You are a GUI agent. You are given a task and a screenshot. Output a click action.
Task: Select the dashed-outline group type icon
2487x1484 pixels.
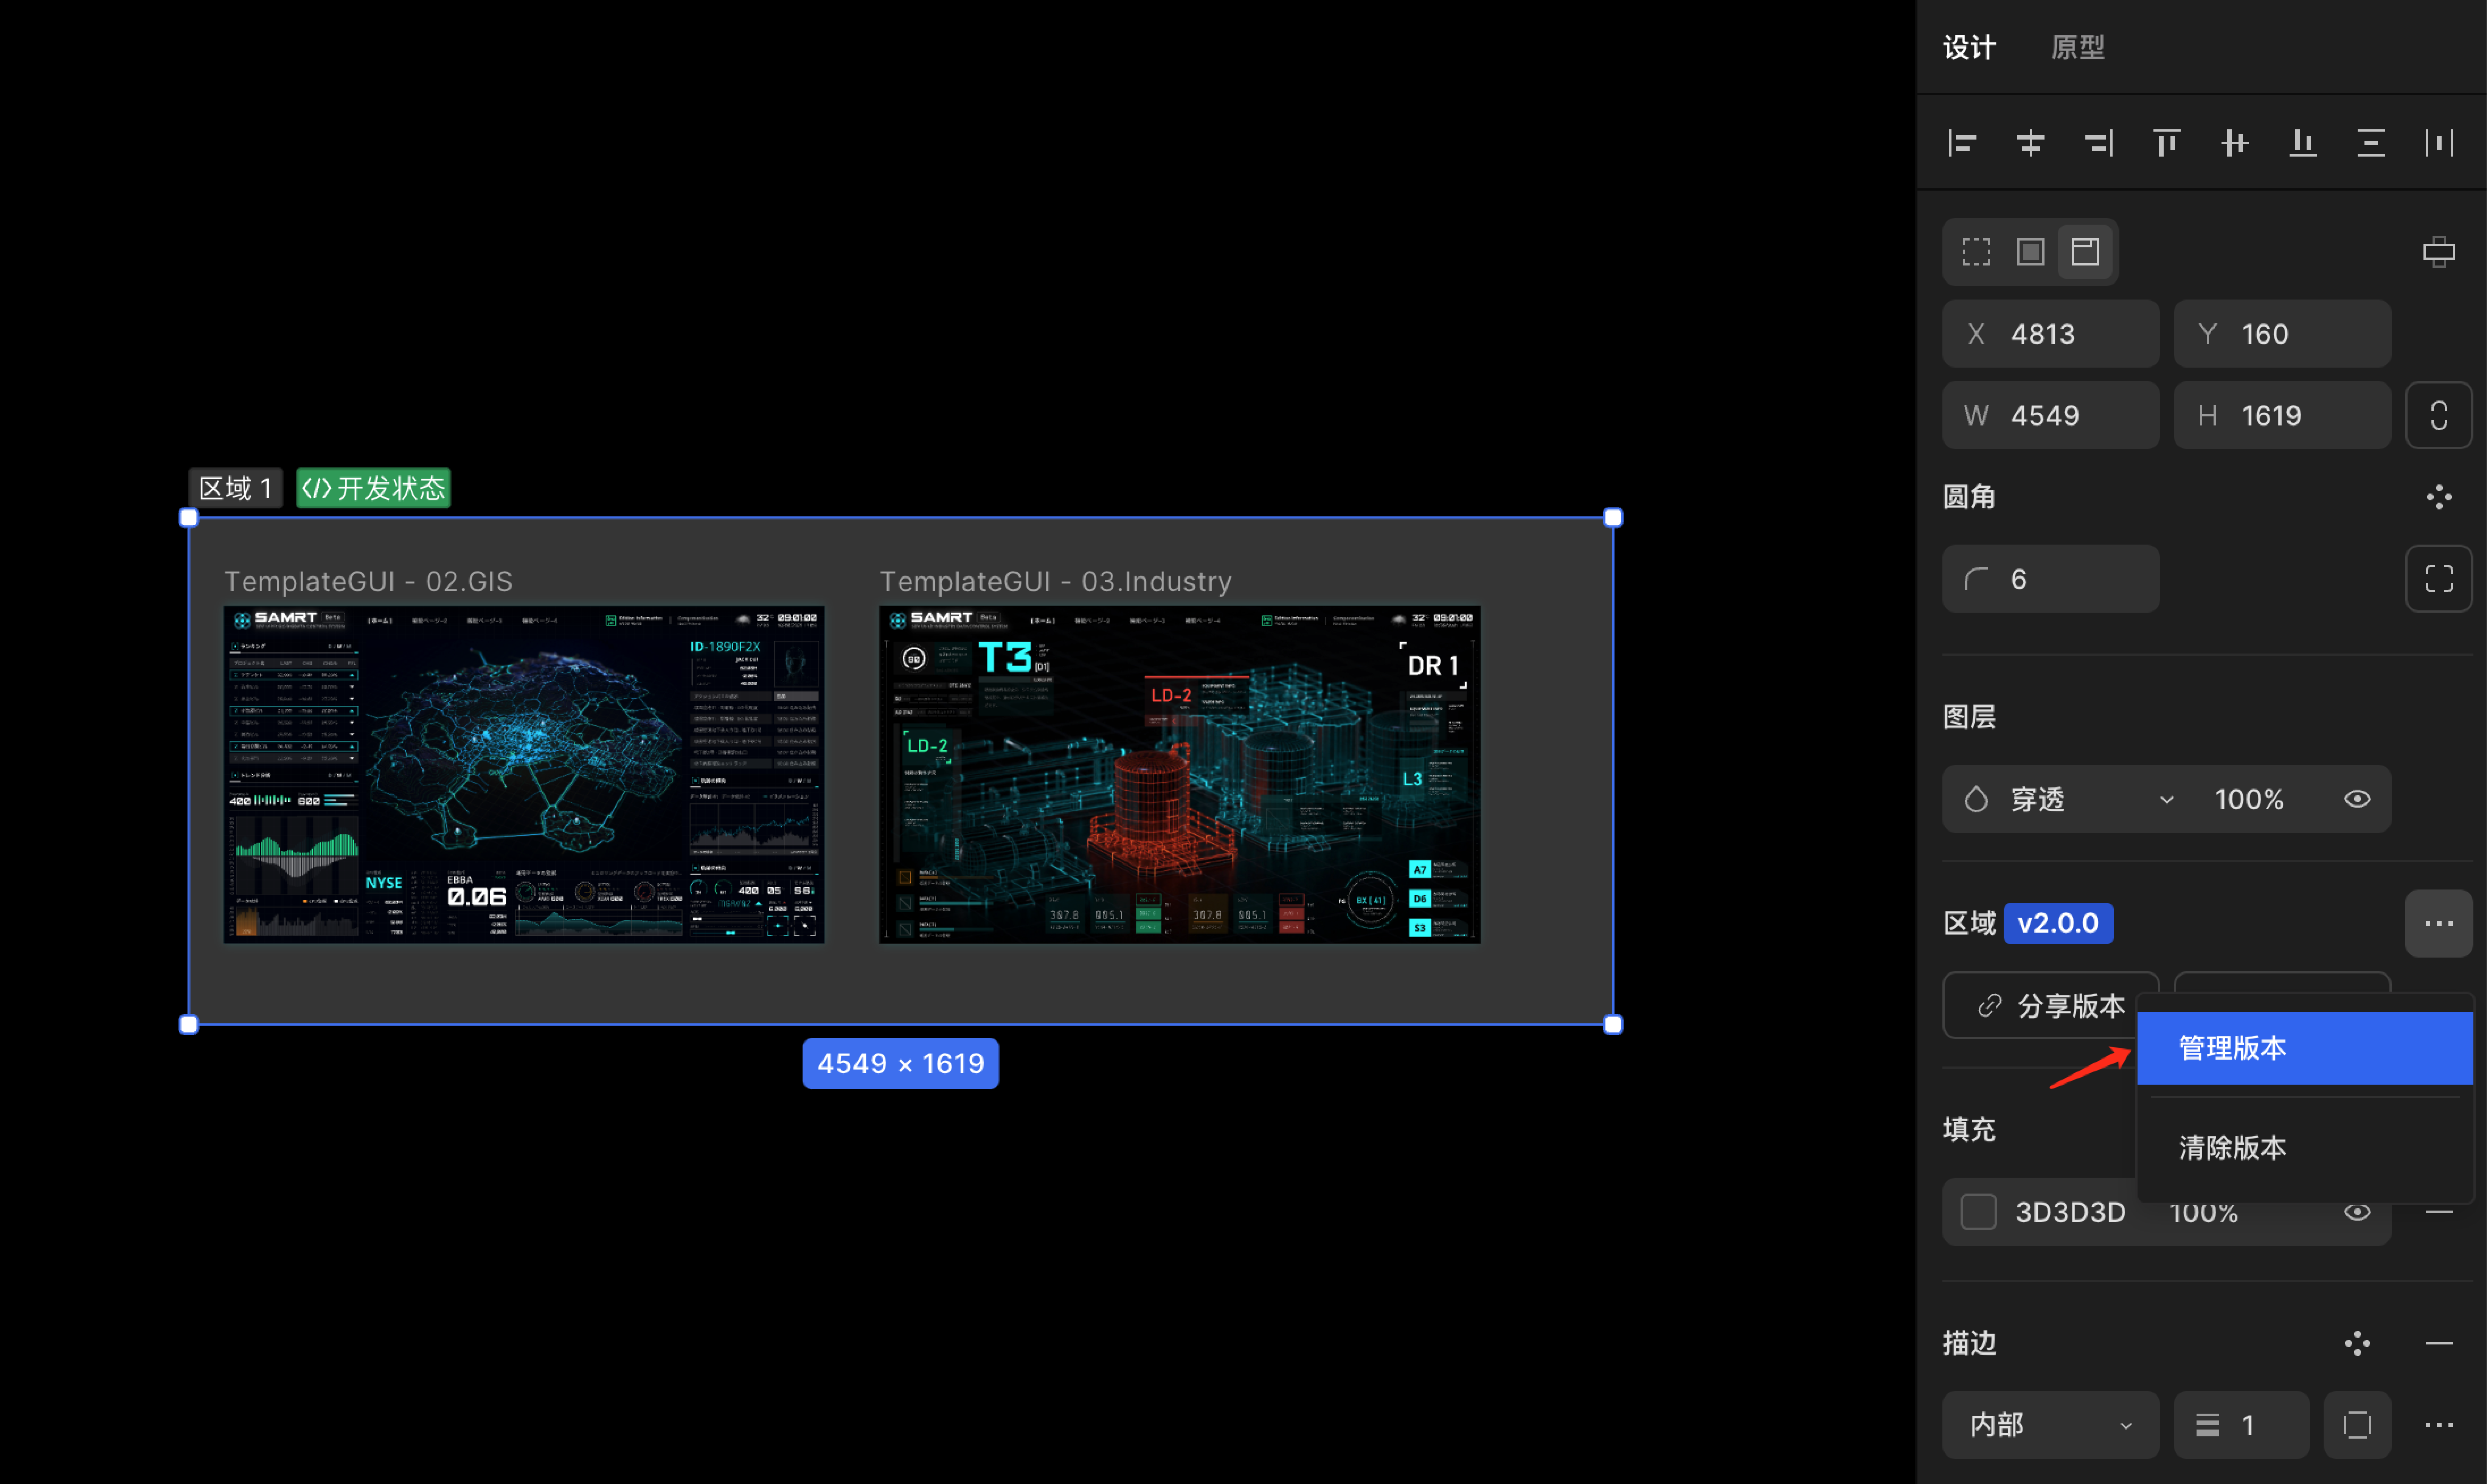tap(1976, 252)
